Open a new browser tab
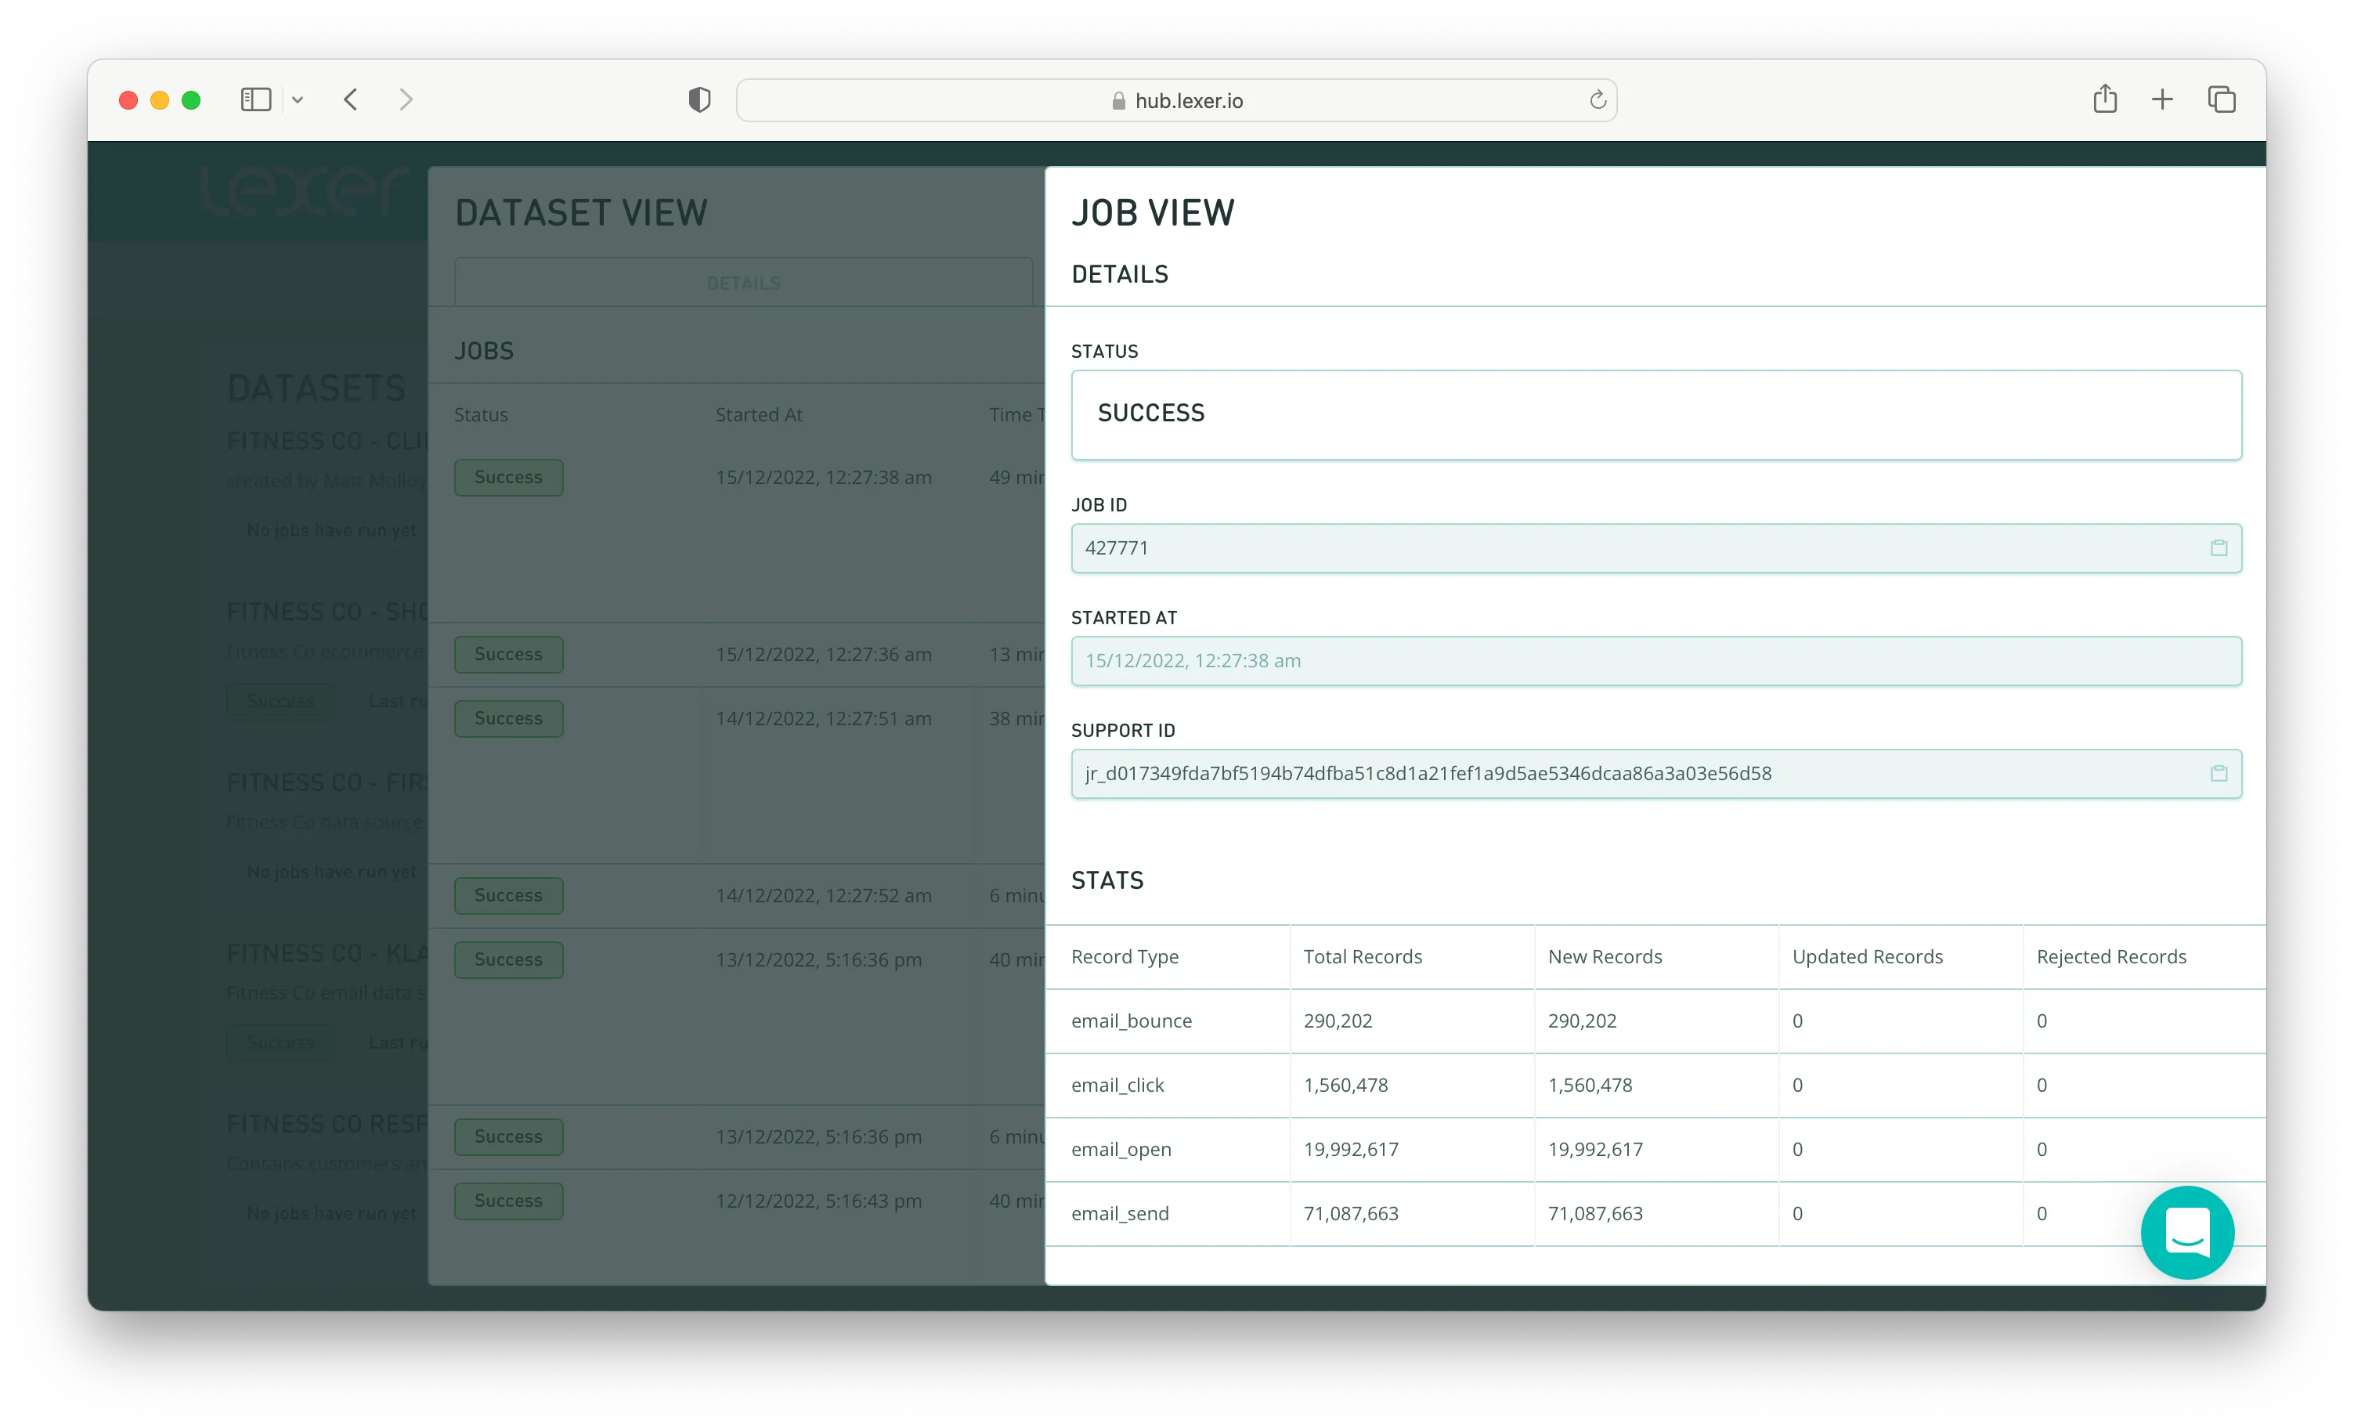The height and width of the screenshot is (1427, 2354). pos(2162,99)
